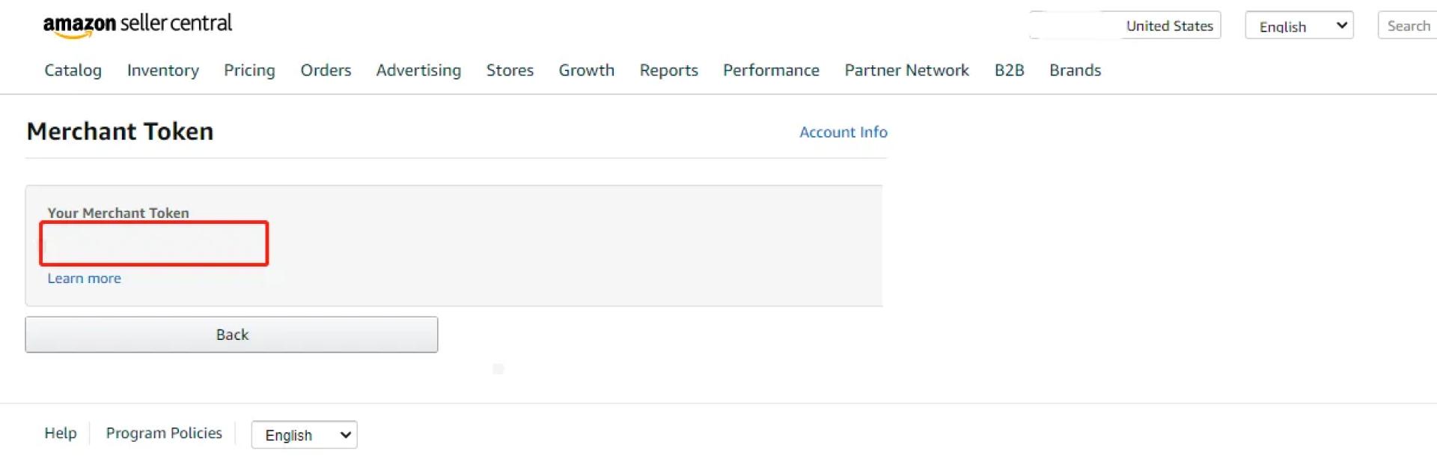Click the Back button
Image resolution: width=1437 pixels, height=456 pixels.
click(231, 335)
